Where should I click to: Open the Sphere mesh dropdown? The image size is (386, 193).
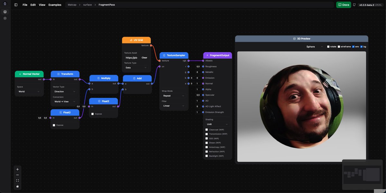click(315, 47)
